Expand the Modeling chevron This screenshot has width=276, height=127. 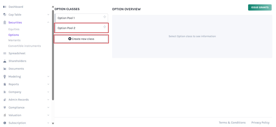48,77
